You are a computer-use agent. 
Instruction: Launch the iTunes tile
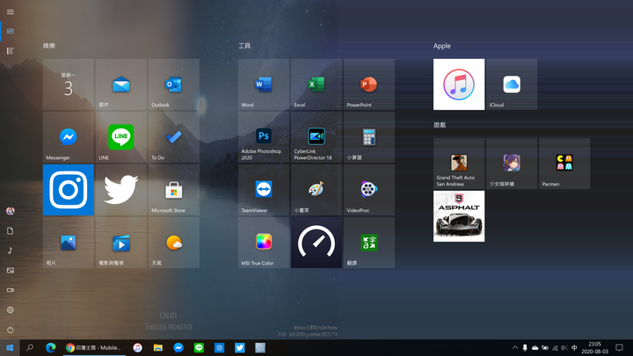[459, 84]
